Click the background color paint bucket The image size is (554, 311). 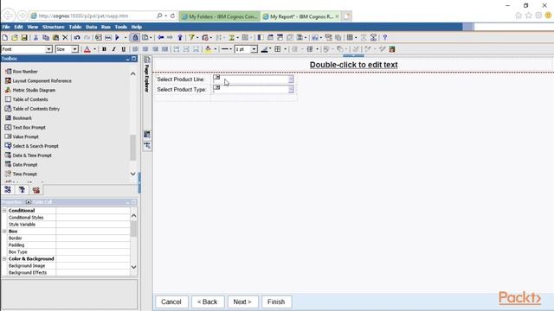click(x=208, y=49)
